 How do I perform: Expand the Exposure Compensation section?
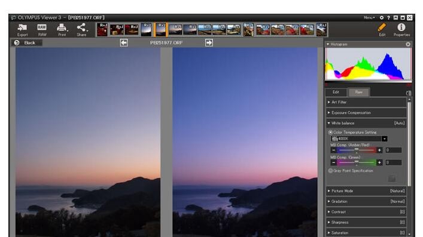[366, 113]
